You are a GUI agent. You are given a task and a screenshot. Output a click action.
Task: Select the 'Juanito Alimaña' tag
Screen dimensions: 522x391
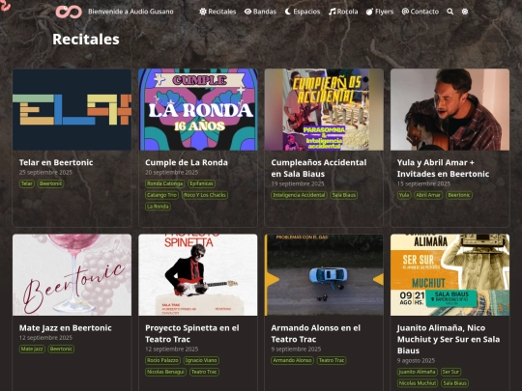tap(418, 372)
